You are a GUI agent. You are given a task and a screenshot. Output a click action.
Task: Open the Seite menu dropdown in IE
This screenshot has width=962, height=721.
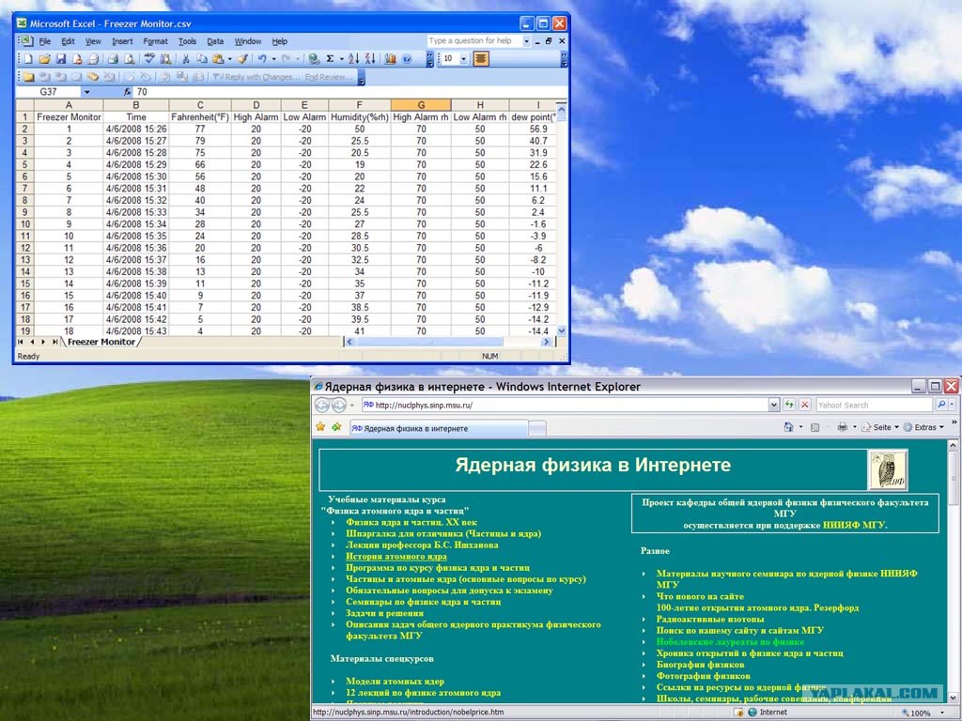(879, 427)
